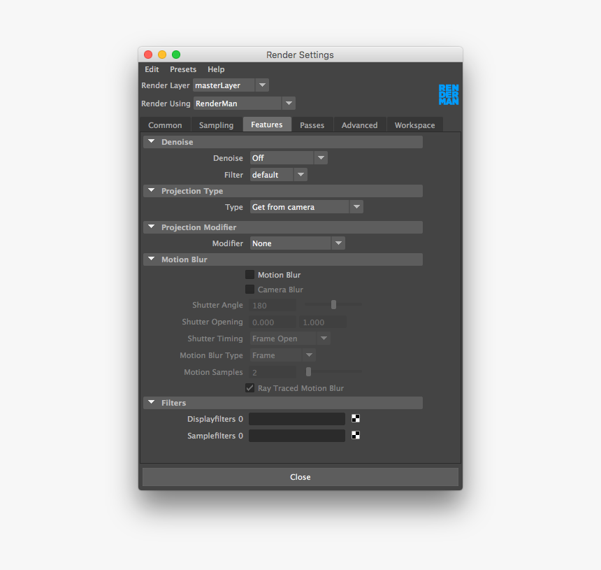Image resolution: width=601 pixels, height=570 pixels.
Task: Maximize the window with the green button
Action: coord(176,55)
